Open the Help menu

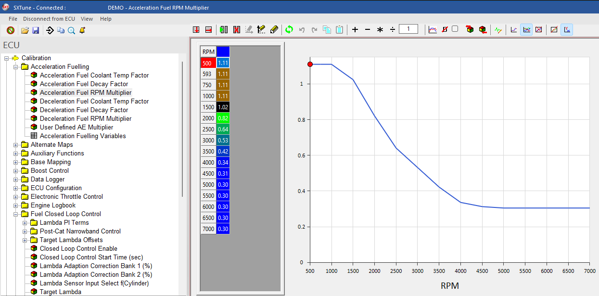pyautogui.click(x=106, y=19)
